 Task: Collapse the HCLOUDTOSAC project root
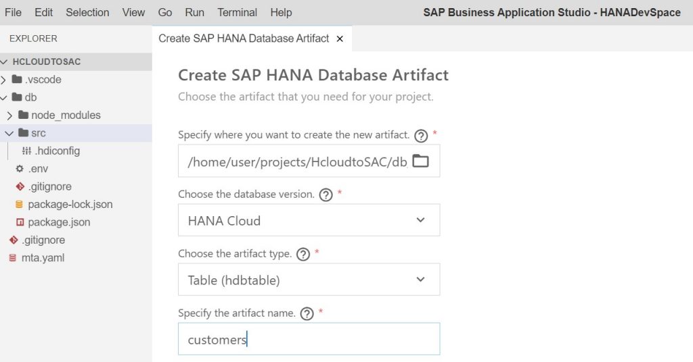(x=4, y=61)
